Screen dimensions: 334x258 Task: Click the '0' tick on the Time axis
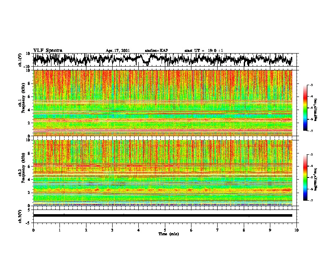(x=33, y=230)
